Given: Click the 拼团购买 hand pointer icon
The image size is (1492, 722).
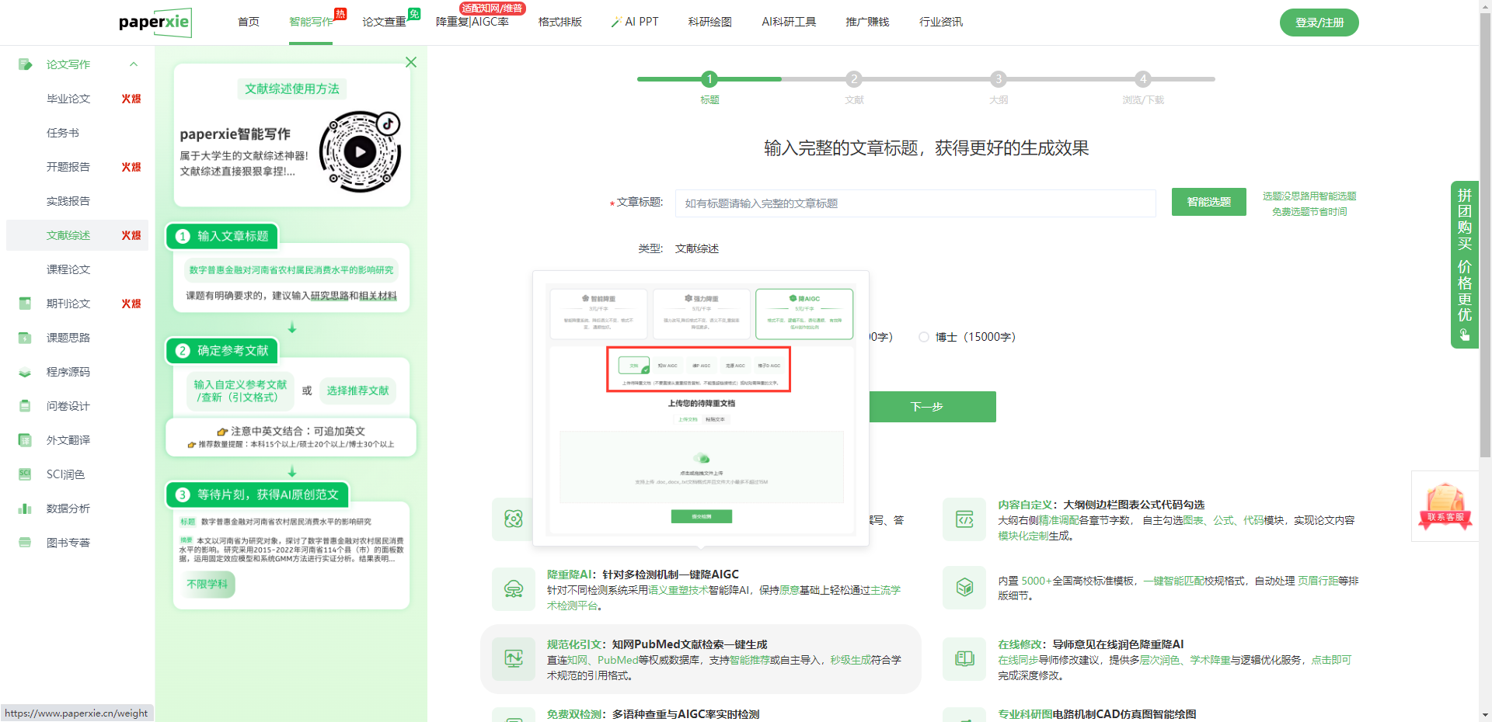Looking at the screenshot, I should pyautogui.click(x=1465, y=335).
